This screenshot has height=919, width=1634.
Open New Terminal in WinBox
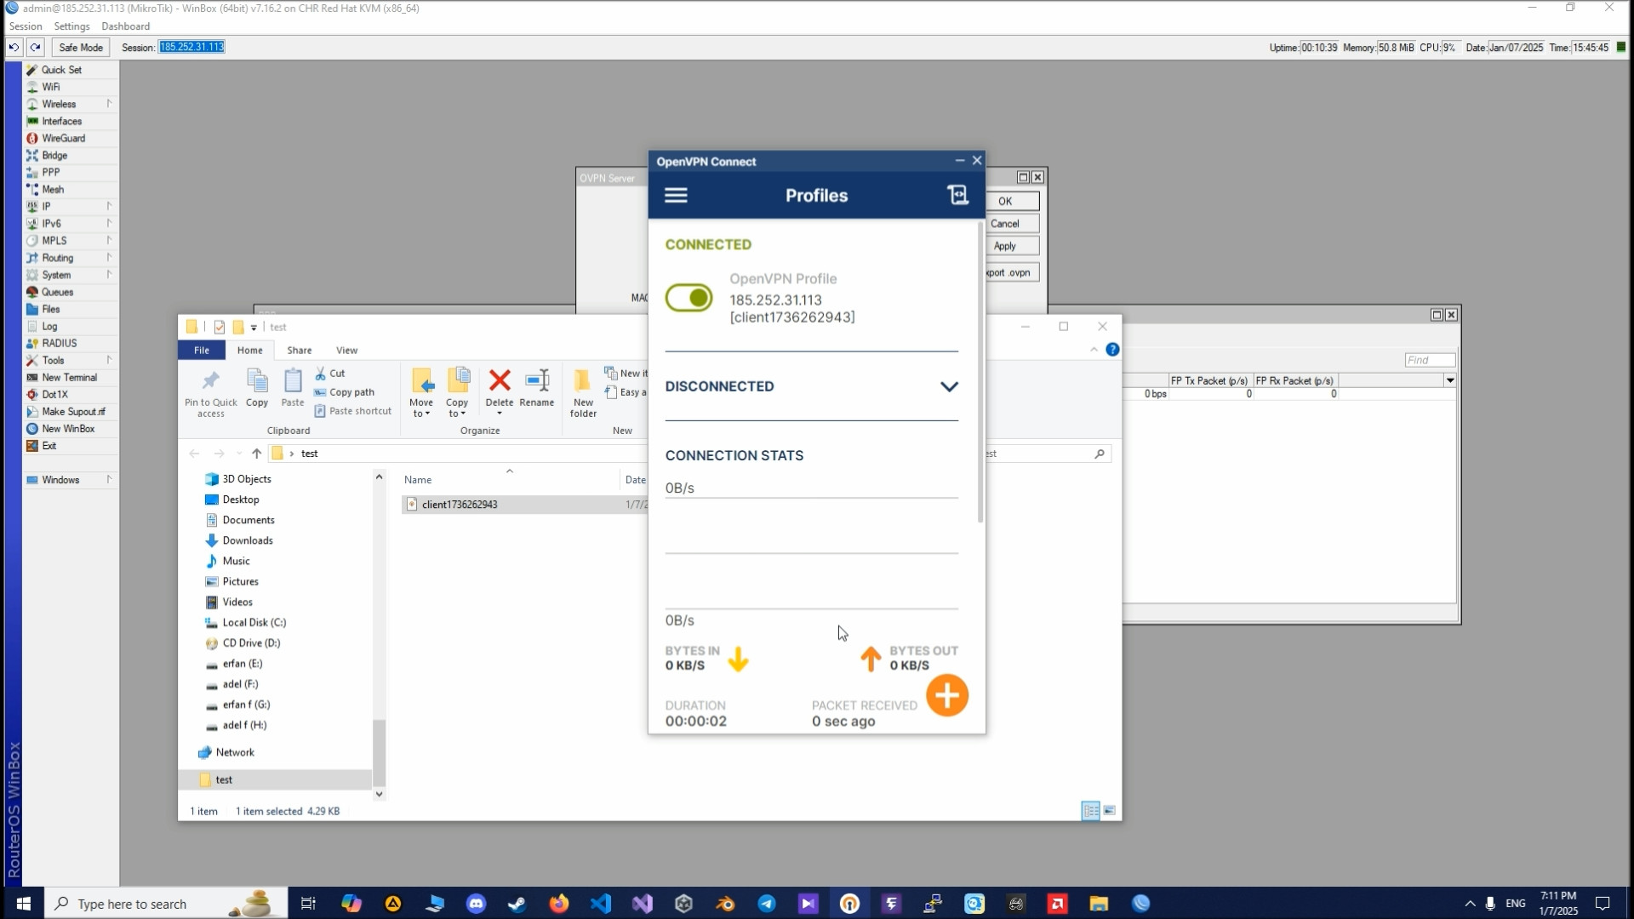[x=69, y=377]
